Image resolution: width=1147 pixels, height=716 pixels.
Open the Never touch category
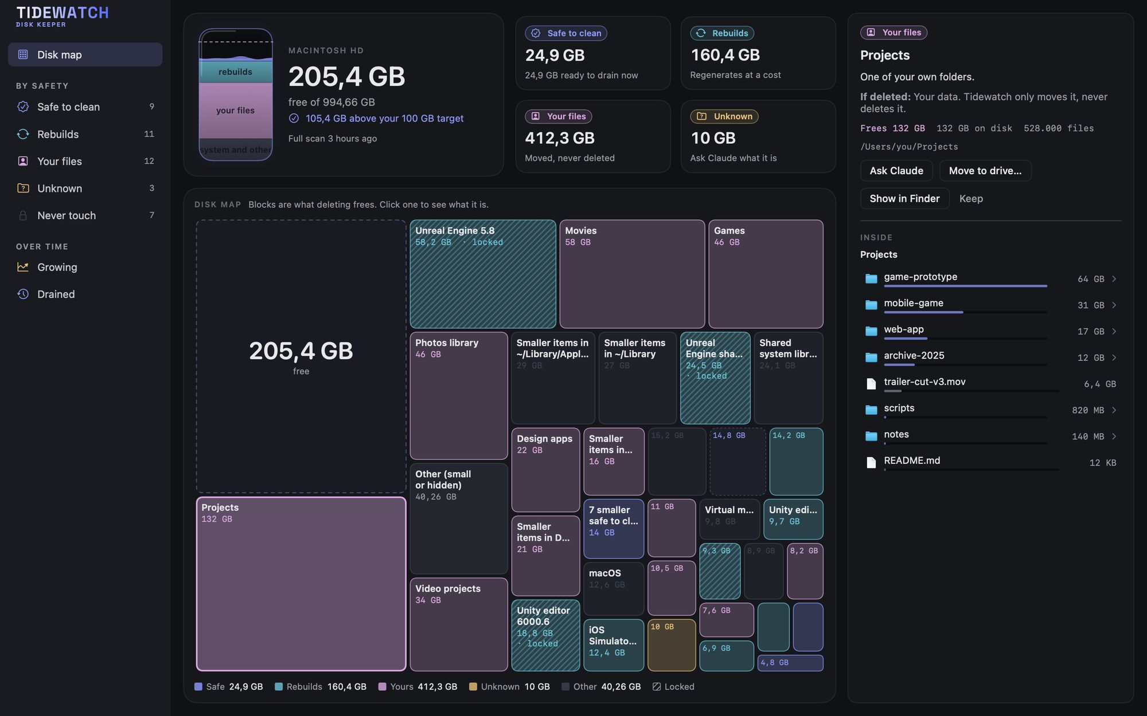[85, 215]
